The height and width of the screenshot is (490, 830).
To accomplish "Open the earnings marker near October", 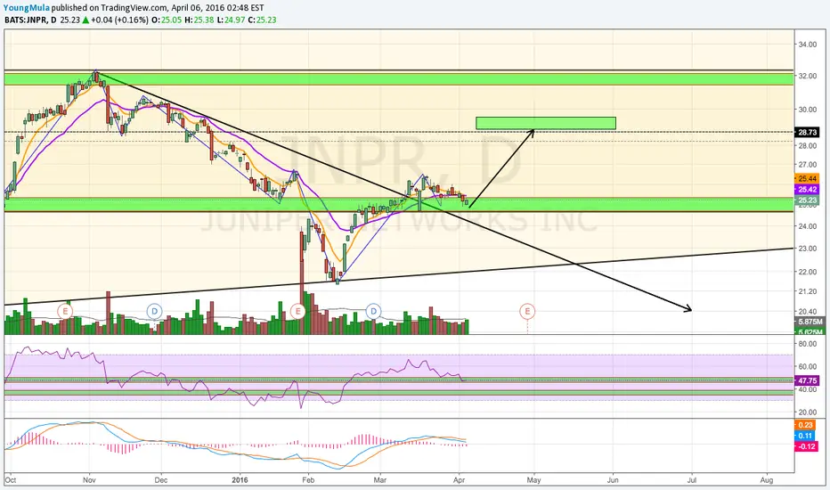I will pyautogui.click(x=65, y=310).
